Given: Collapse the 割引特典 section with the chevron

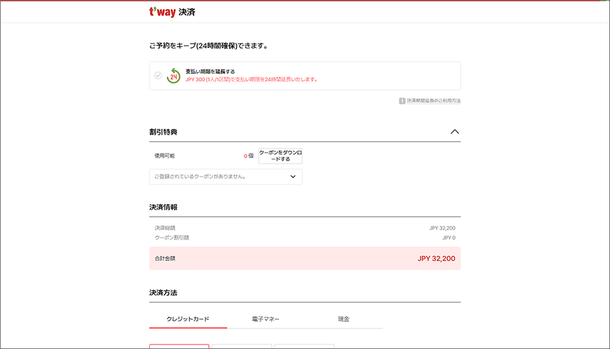Looking at the screenshot, I should [455, 131].
